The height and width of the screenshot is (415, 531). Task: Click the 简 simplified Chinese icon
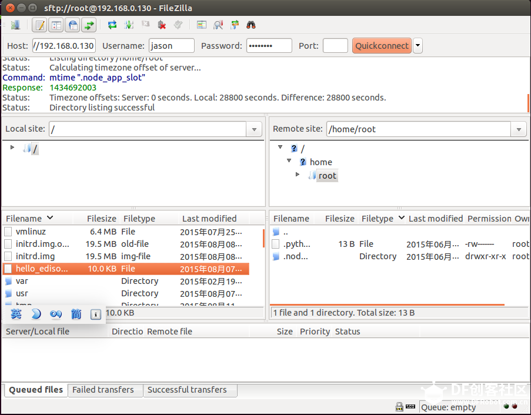click(76, 314)
